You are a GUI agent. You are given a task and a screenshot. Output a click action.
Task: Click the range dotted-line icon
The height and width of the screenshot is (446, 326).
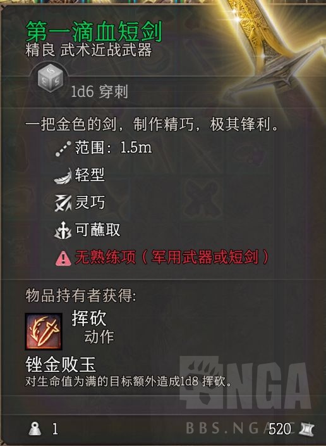coord(63,149)
